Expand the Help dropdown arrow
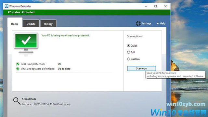The width and height of the screenshot is (208, 117). coord(158,24)
